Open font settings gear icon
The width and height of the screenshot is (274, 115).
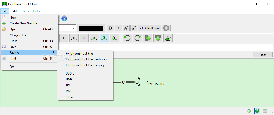[166, 28]
